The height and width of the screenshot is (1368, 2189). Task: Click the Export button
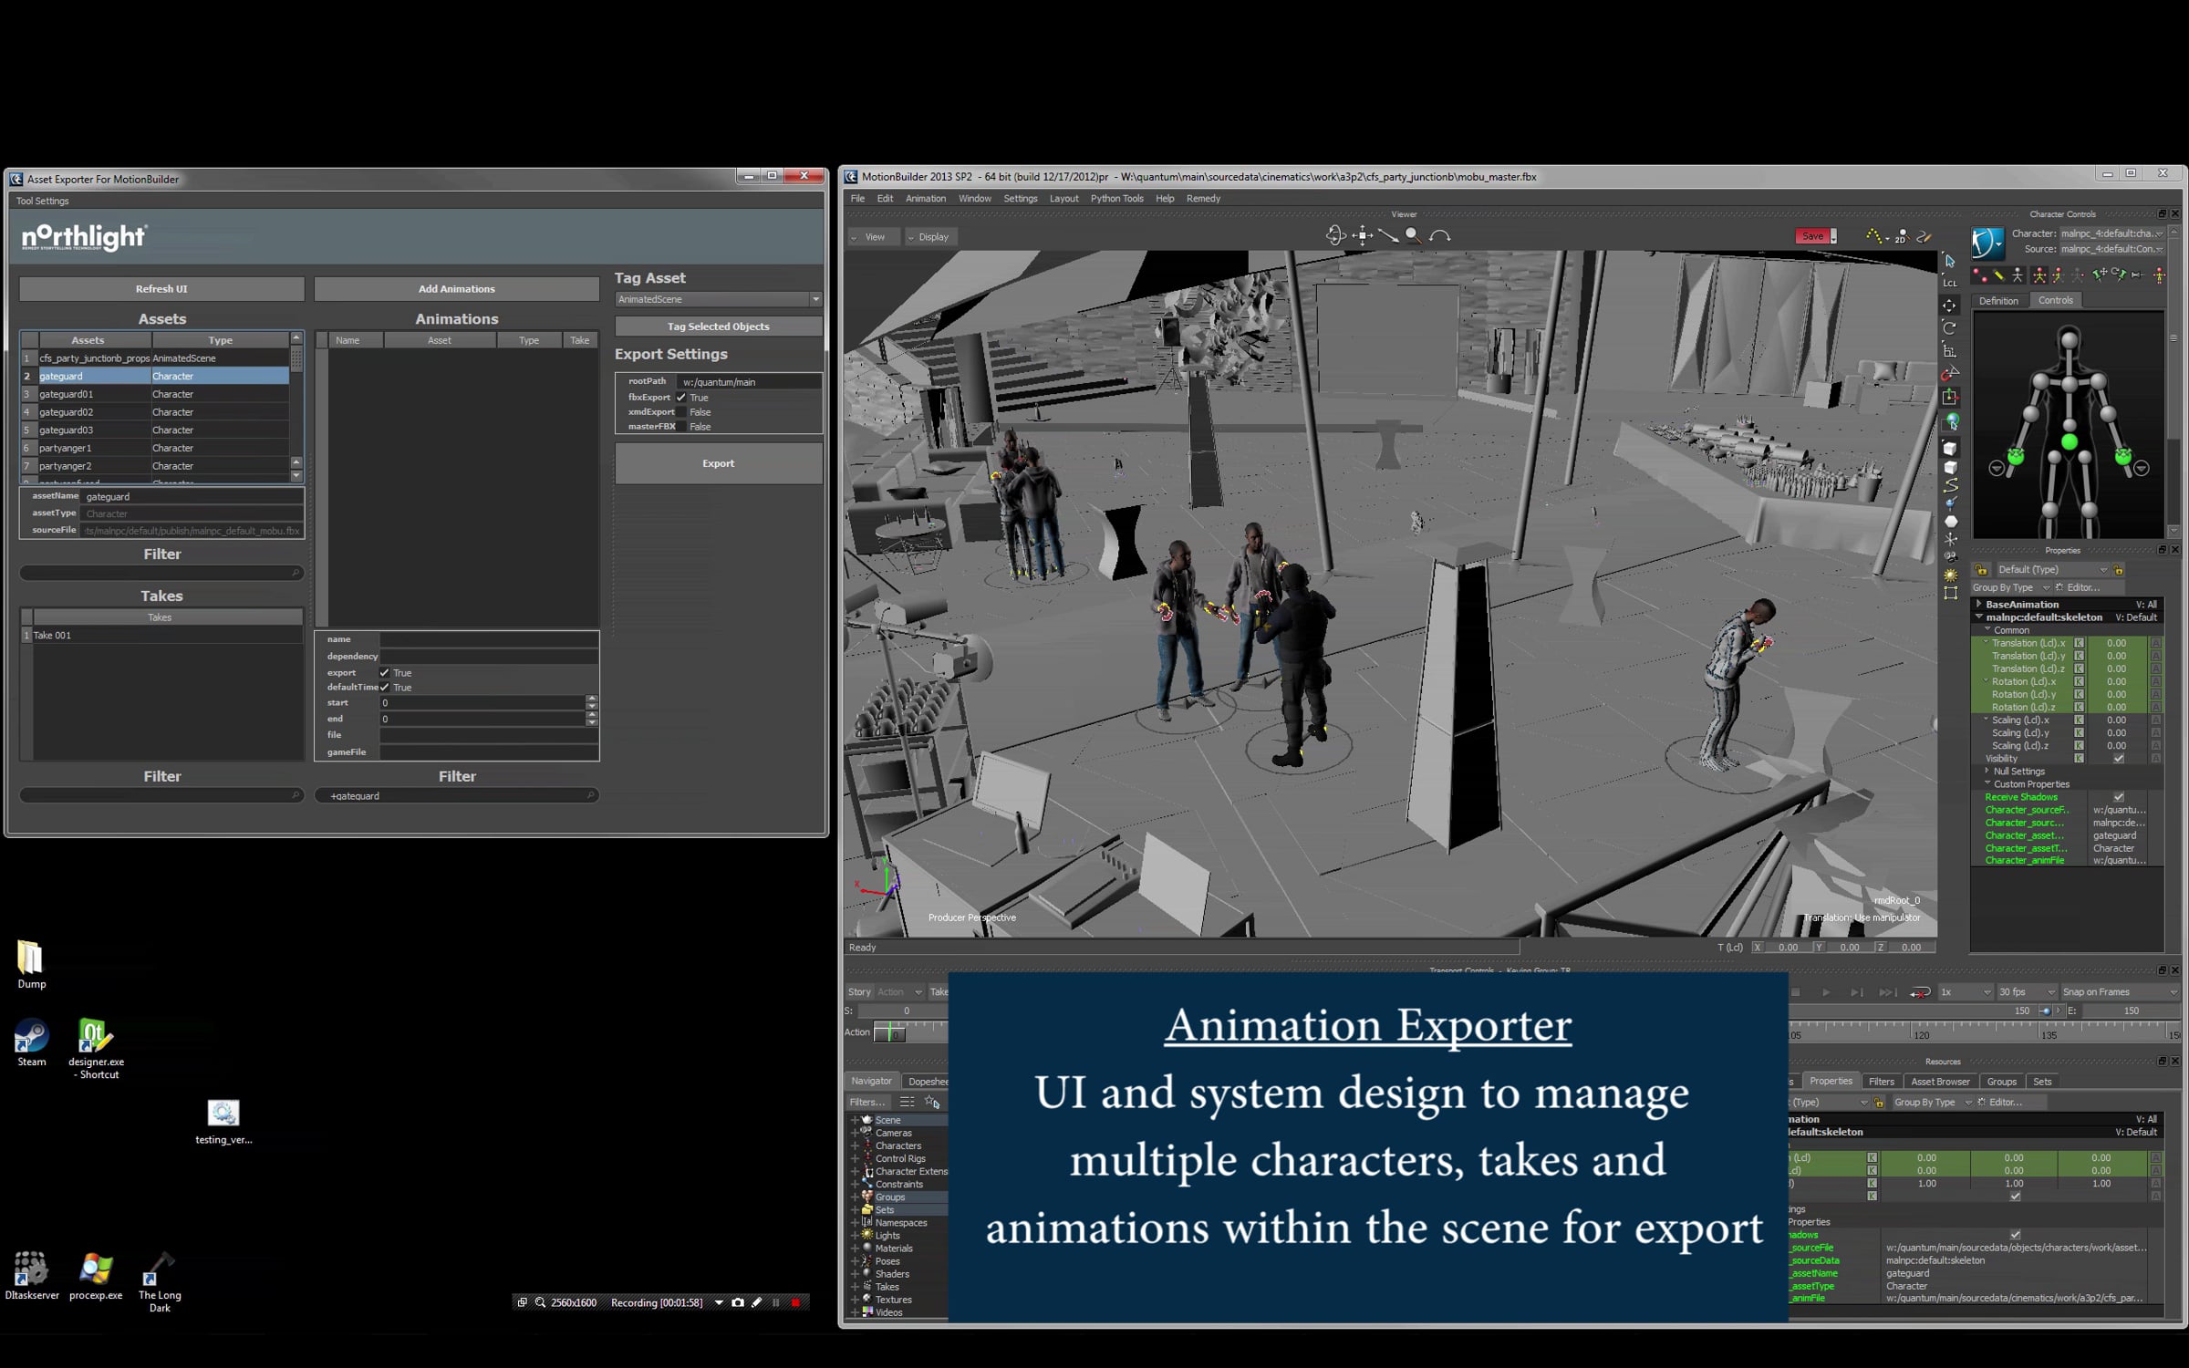719,463
